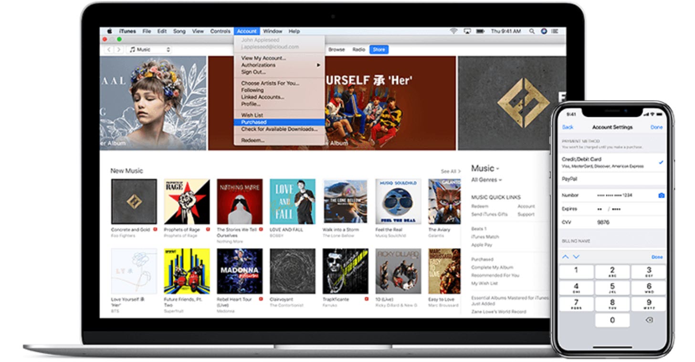
Task: Open the View menu
Action: [198, 31]
